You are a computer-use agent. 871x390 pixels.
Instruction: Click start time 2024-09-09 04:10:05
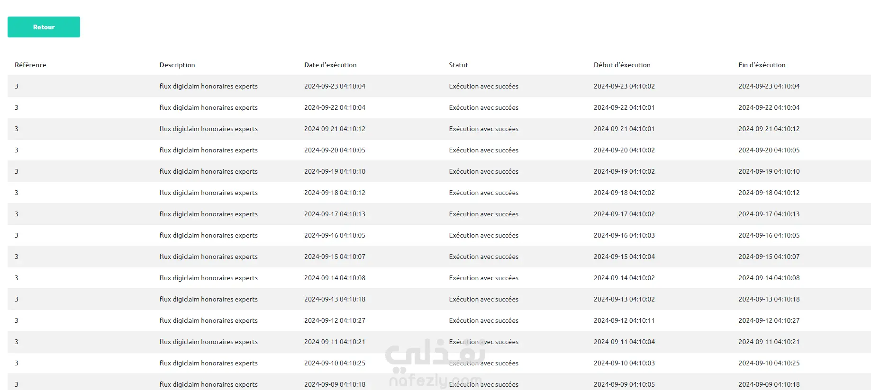tap(624, 384)
